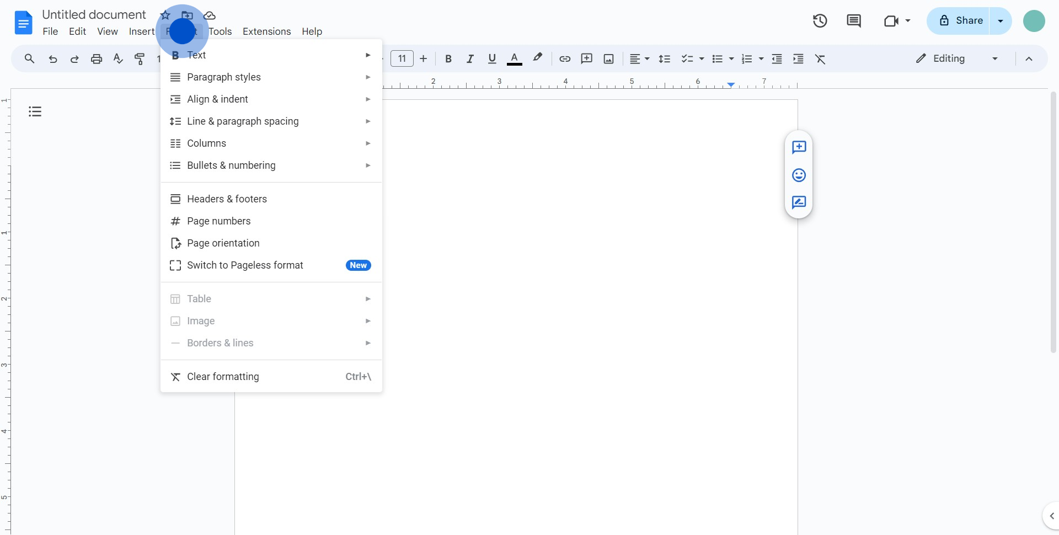Insert a link using the toolbar
This screenshot has width=1059, height=535.
(x=564, y=58)
